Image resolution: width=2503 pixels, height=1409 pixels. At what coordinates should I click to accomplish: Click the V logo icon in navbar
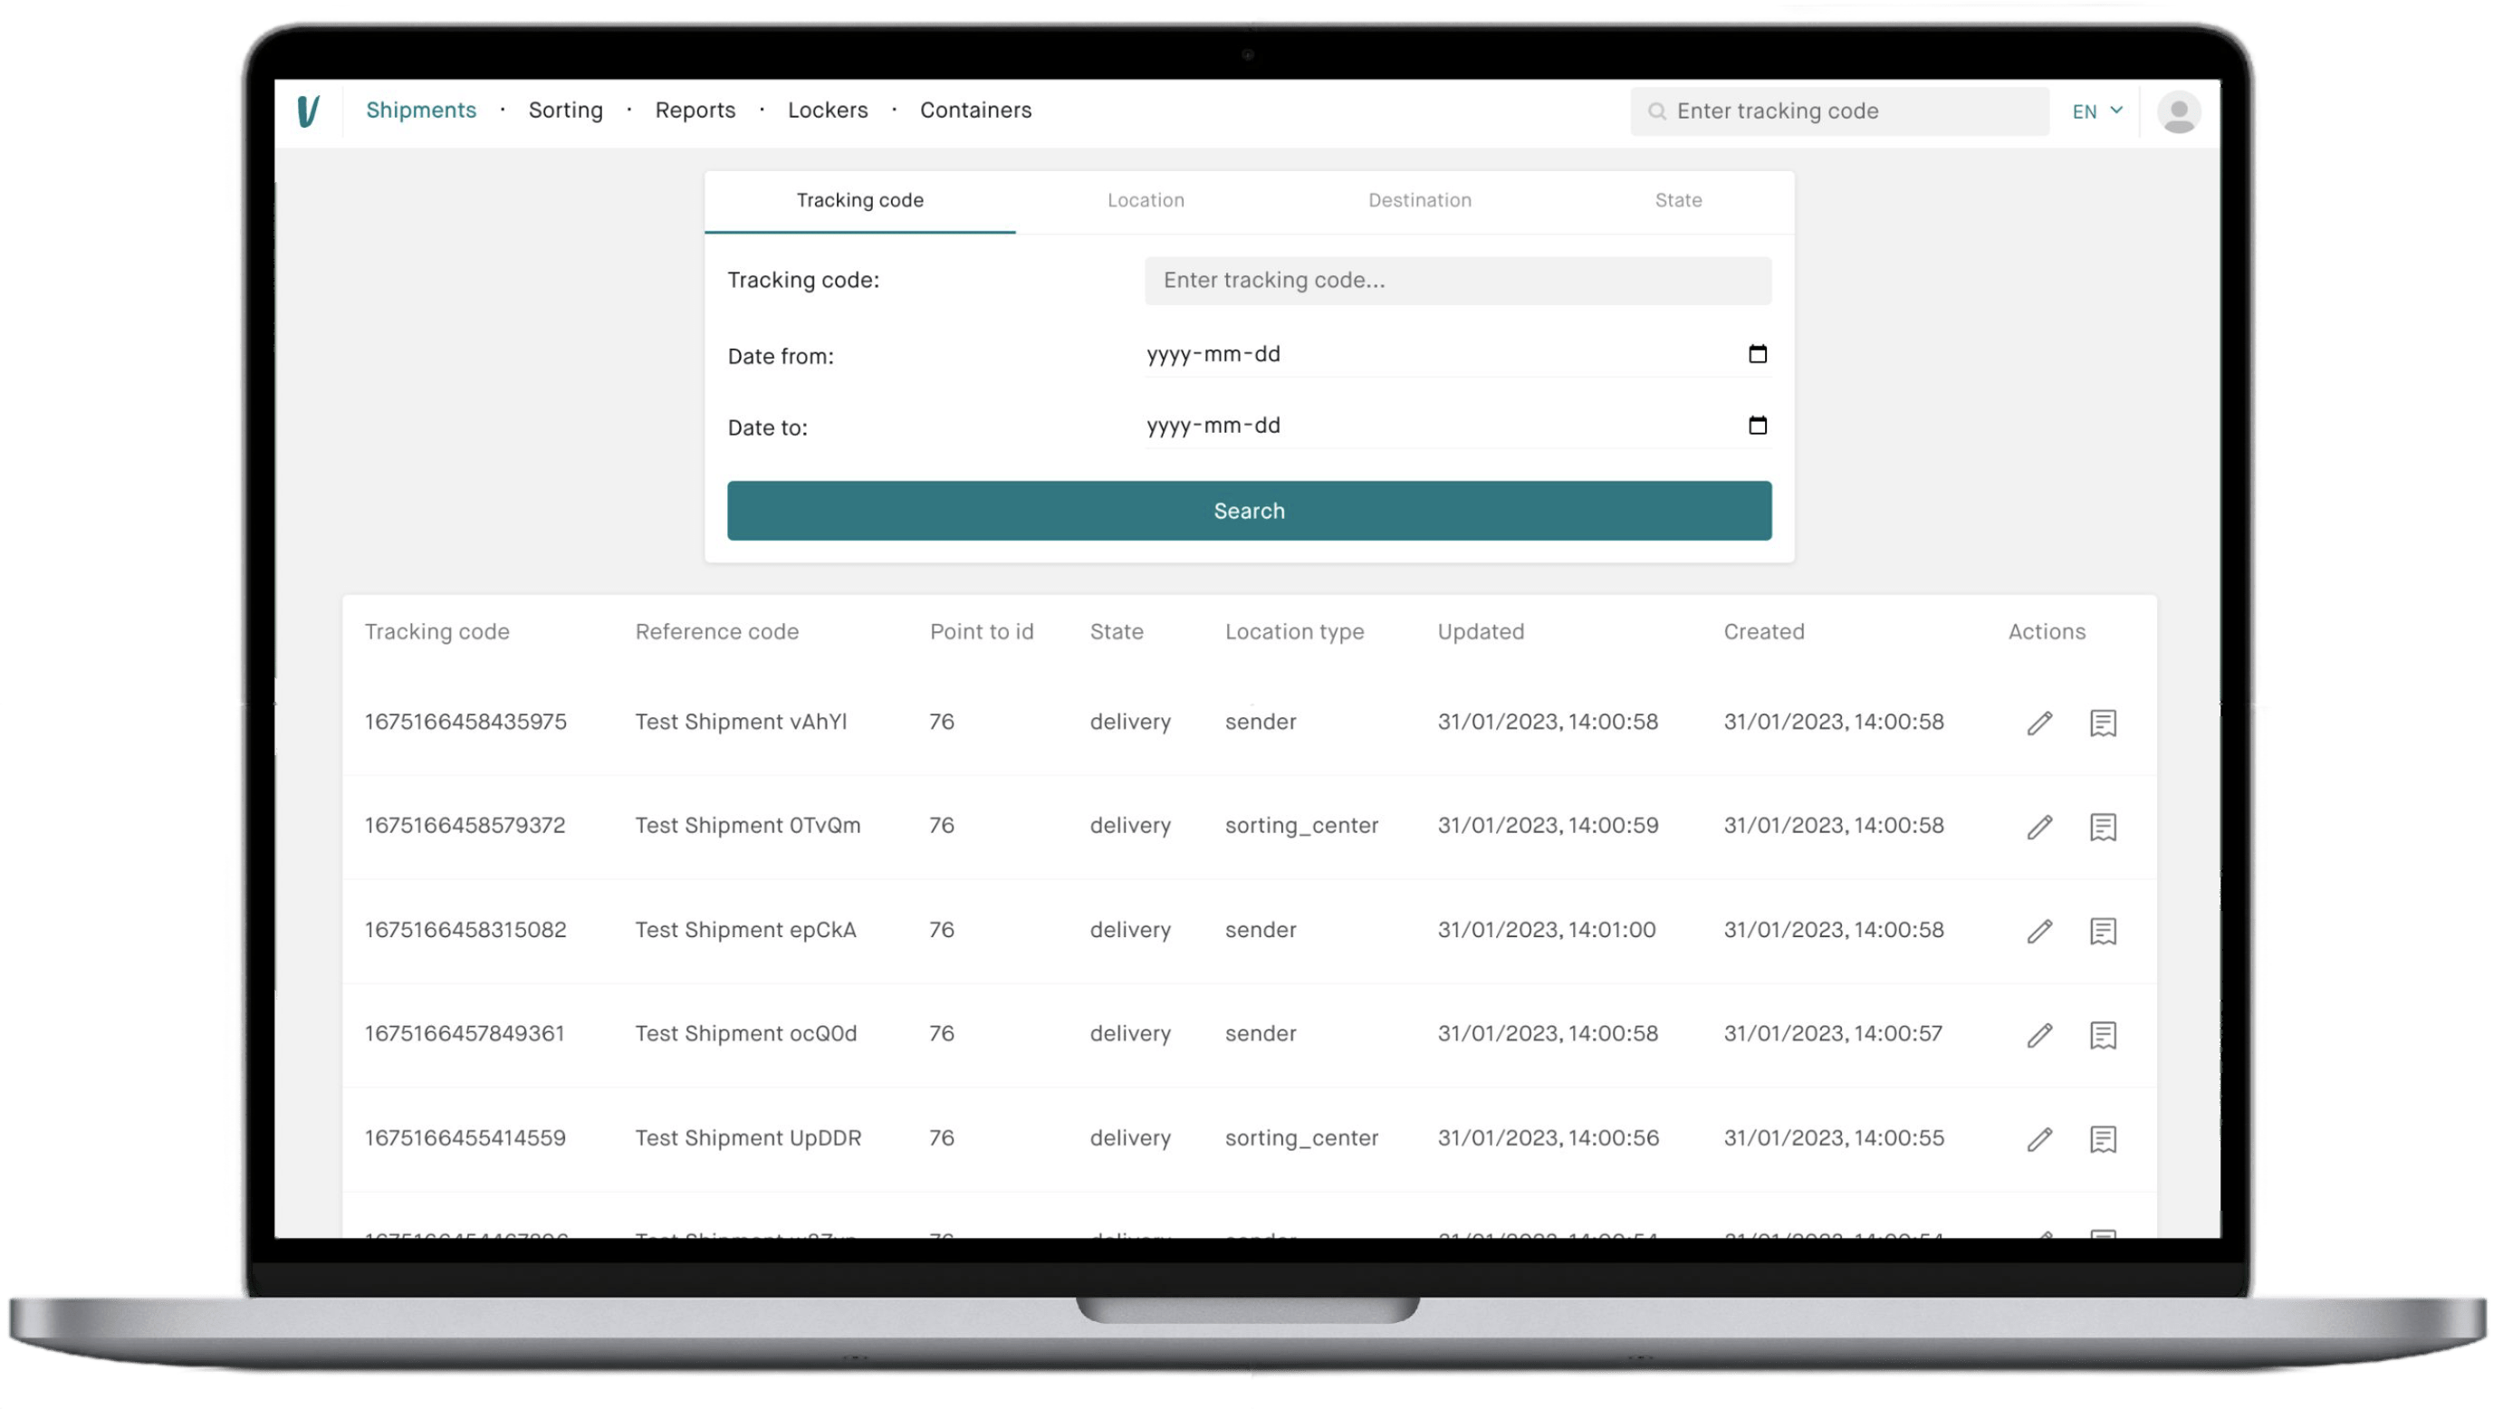click(308, 110)
